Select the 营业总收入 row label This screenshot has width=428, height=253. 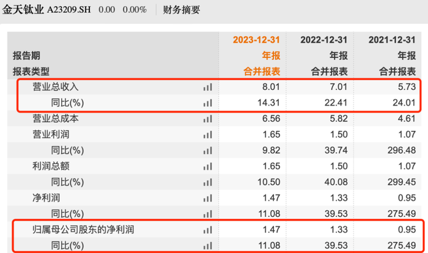coord(56,87)
